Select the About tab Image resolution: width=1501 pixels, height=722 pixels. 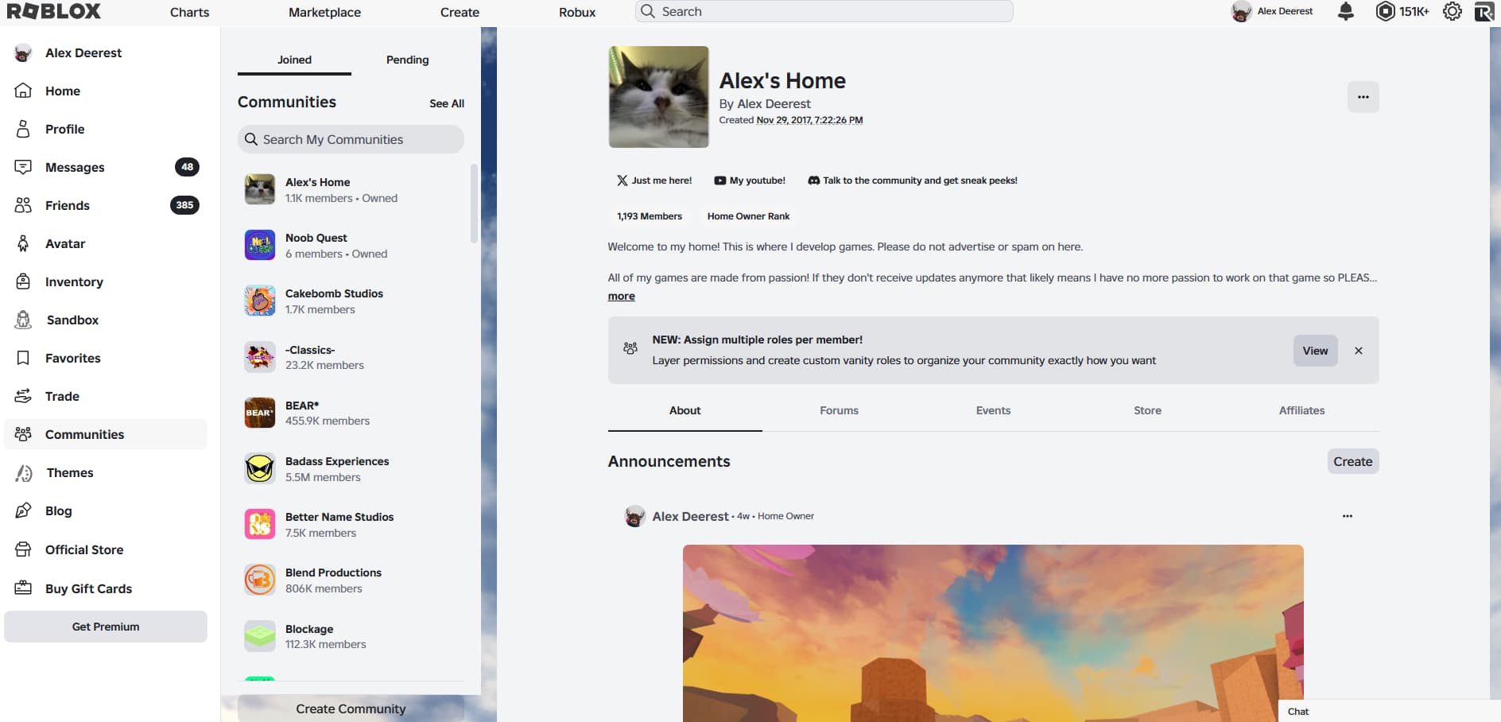pyautogui.click(x=685, y=410)
